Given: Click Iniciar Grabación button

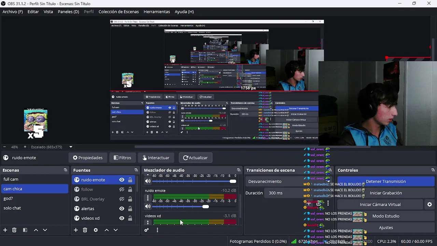Looking at the screenshot, I should 386,193.
